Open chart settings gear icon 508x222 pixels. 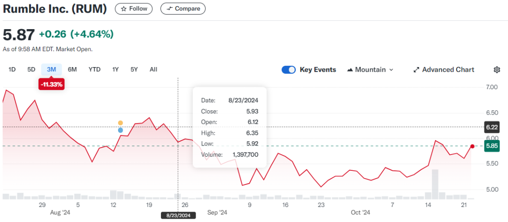coord(497,69)
